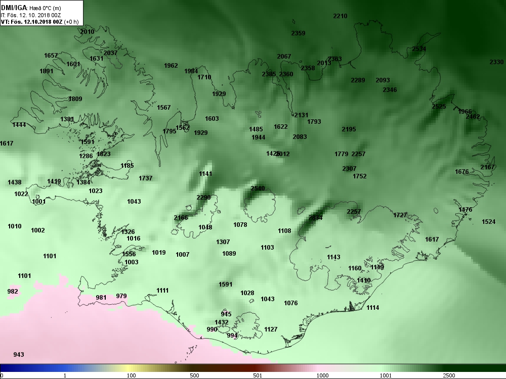Click the map value 2330
The width and height of the screenshot is (506, 379).
497,62
